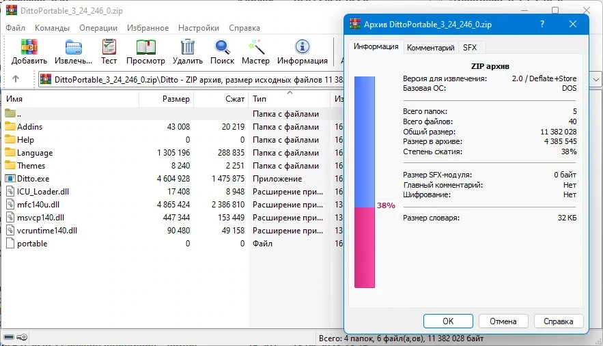Switch to the SFX tab

tap(470, 48)
